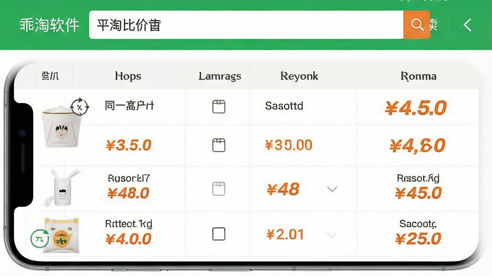Select the Lamrags column header
The height and width of the screenshot is (276, 492).
220,76
